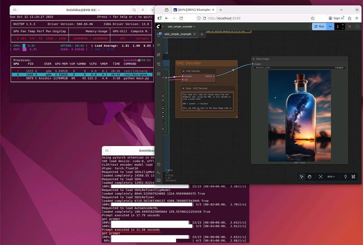Open the workflows sidebar icon

click(158, 73)
